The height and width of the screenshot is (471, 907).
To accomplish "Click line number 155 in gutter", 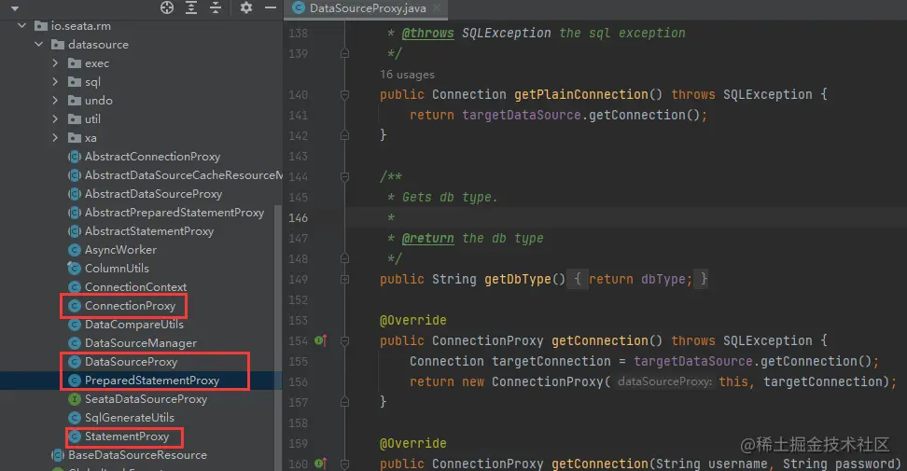I will click(x=298, y=361).
